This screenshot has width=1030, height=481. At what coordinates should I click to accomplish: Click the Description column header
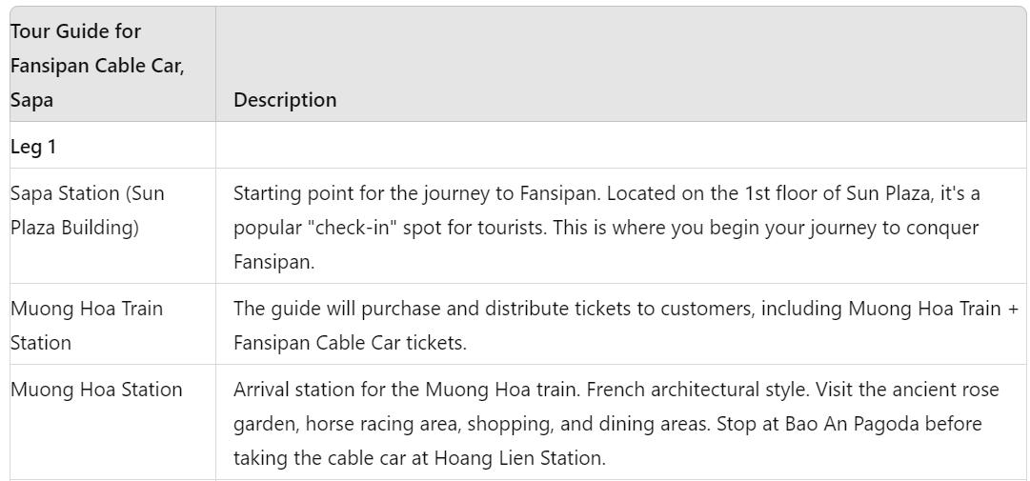(x=285, y=100)
